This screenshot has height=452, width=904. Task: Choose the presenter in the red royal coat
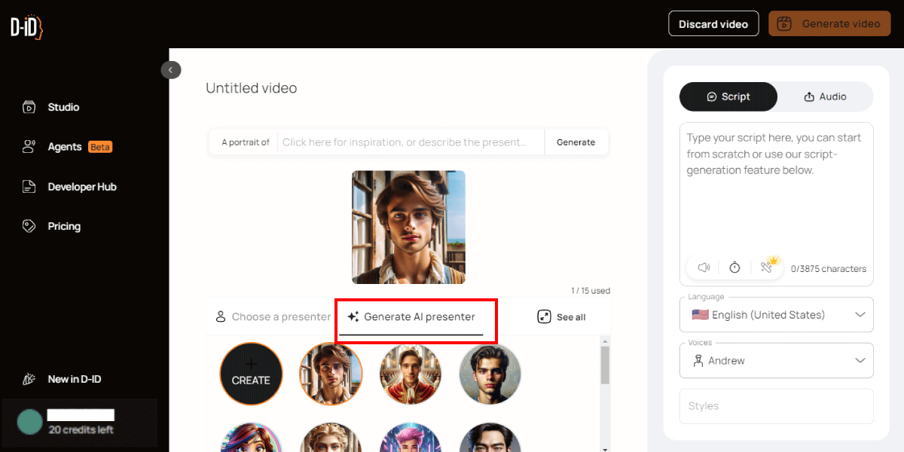411,374
